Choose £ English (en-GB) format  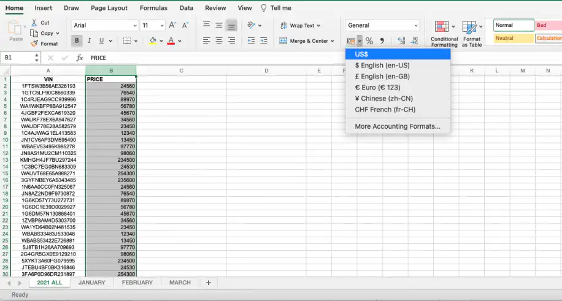click(x=398, y=77)
